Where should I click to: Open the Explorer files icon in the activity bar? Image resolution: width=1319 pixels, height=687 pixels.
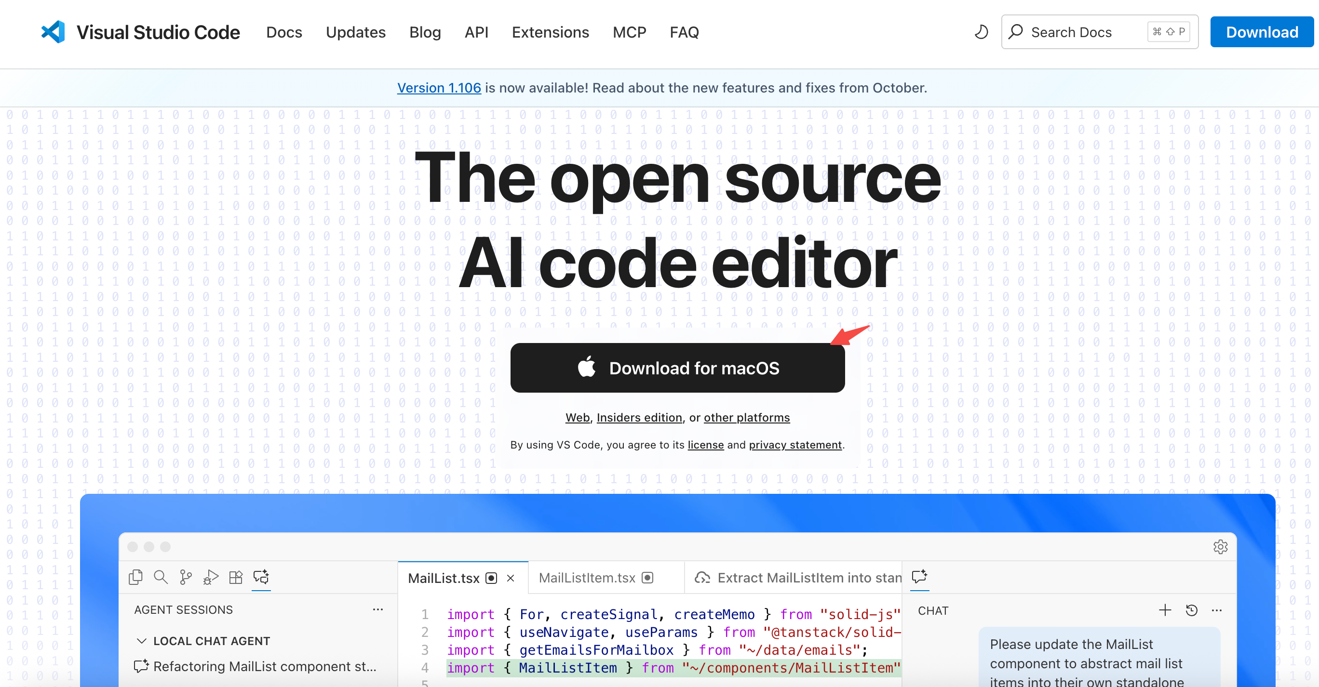click(x=135, y=577)
